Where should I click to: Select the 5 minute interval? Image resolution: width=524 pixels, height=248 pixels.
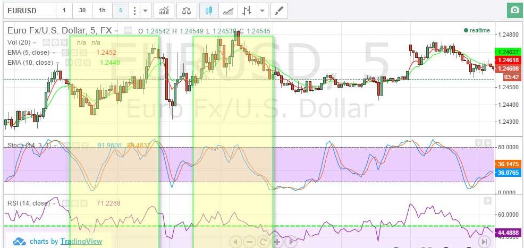tap(121, 11)
